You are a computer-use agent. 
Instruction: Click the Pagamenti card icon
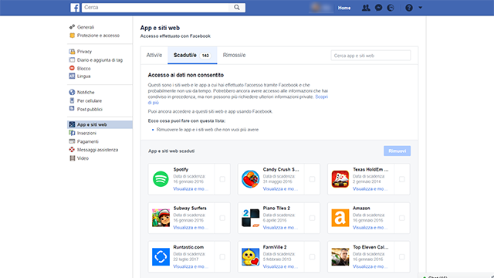click(x=72, y=141)
